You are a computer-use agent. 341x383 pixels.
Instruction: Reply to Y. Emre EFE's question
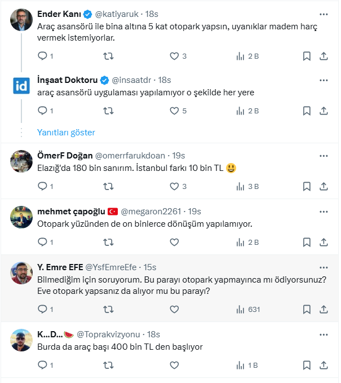[x=42, y=309]
